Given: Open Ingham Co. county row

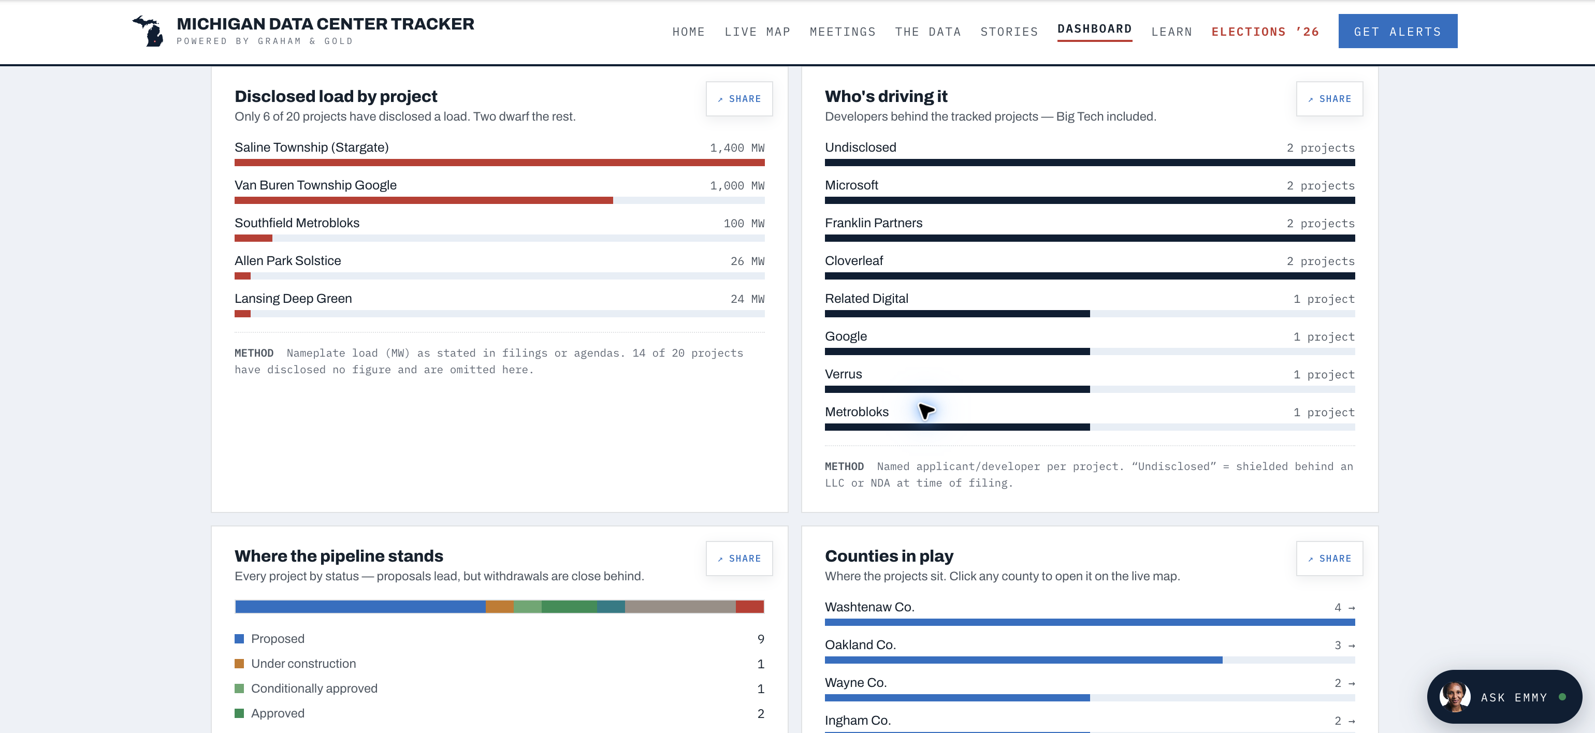Looking at the screenshot, I should coord(1089,724).
